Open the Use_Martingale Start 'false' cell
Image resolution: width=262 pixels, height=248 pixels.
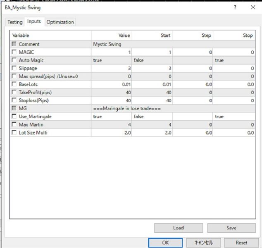click(152, 116)
